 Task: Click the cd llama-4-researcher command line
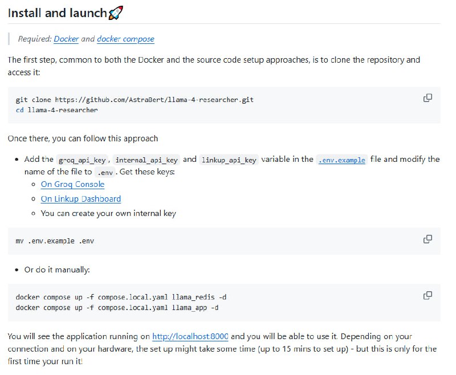[x=56, y=109]
